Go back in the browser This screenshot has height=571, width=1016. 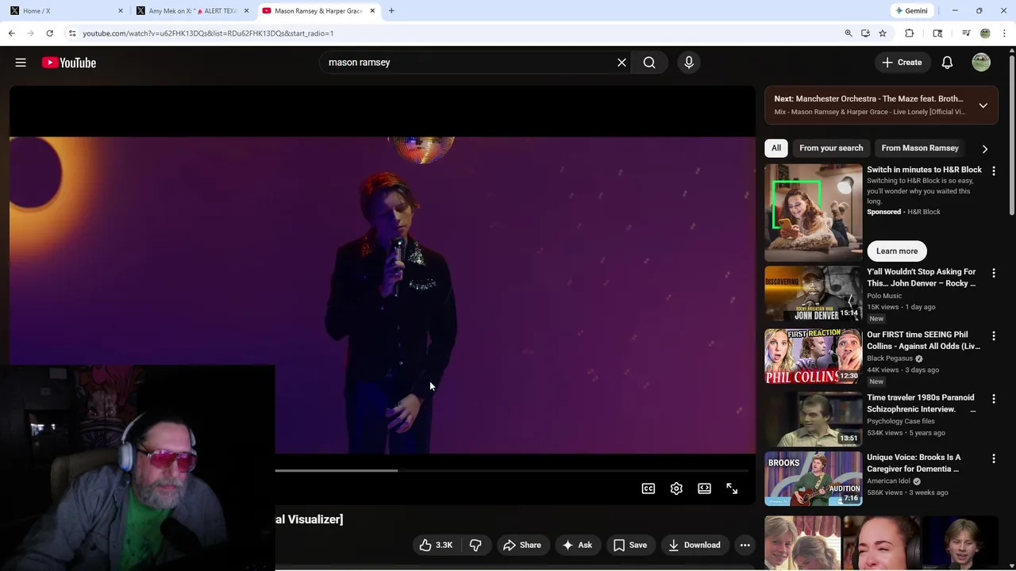(x=11, y=33)
